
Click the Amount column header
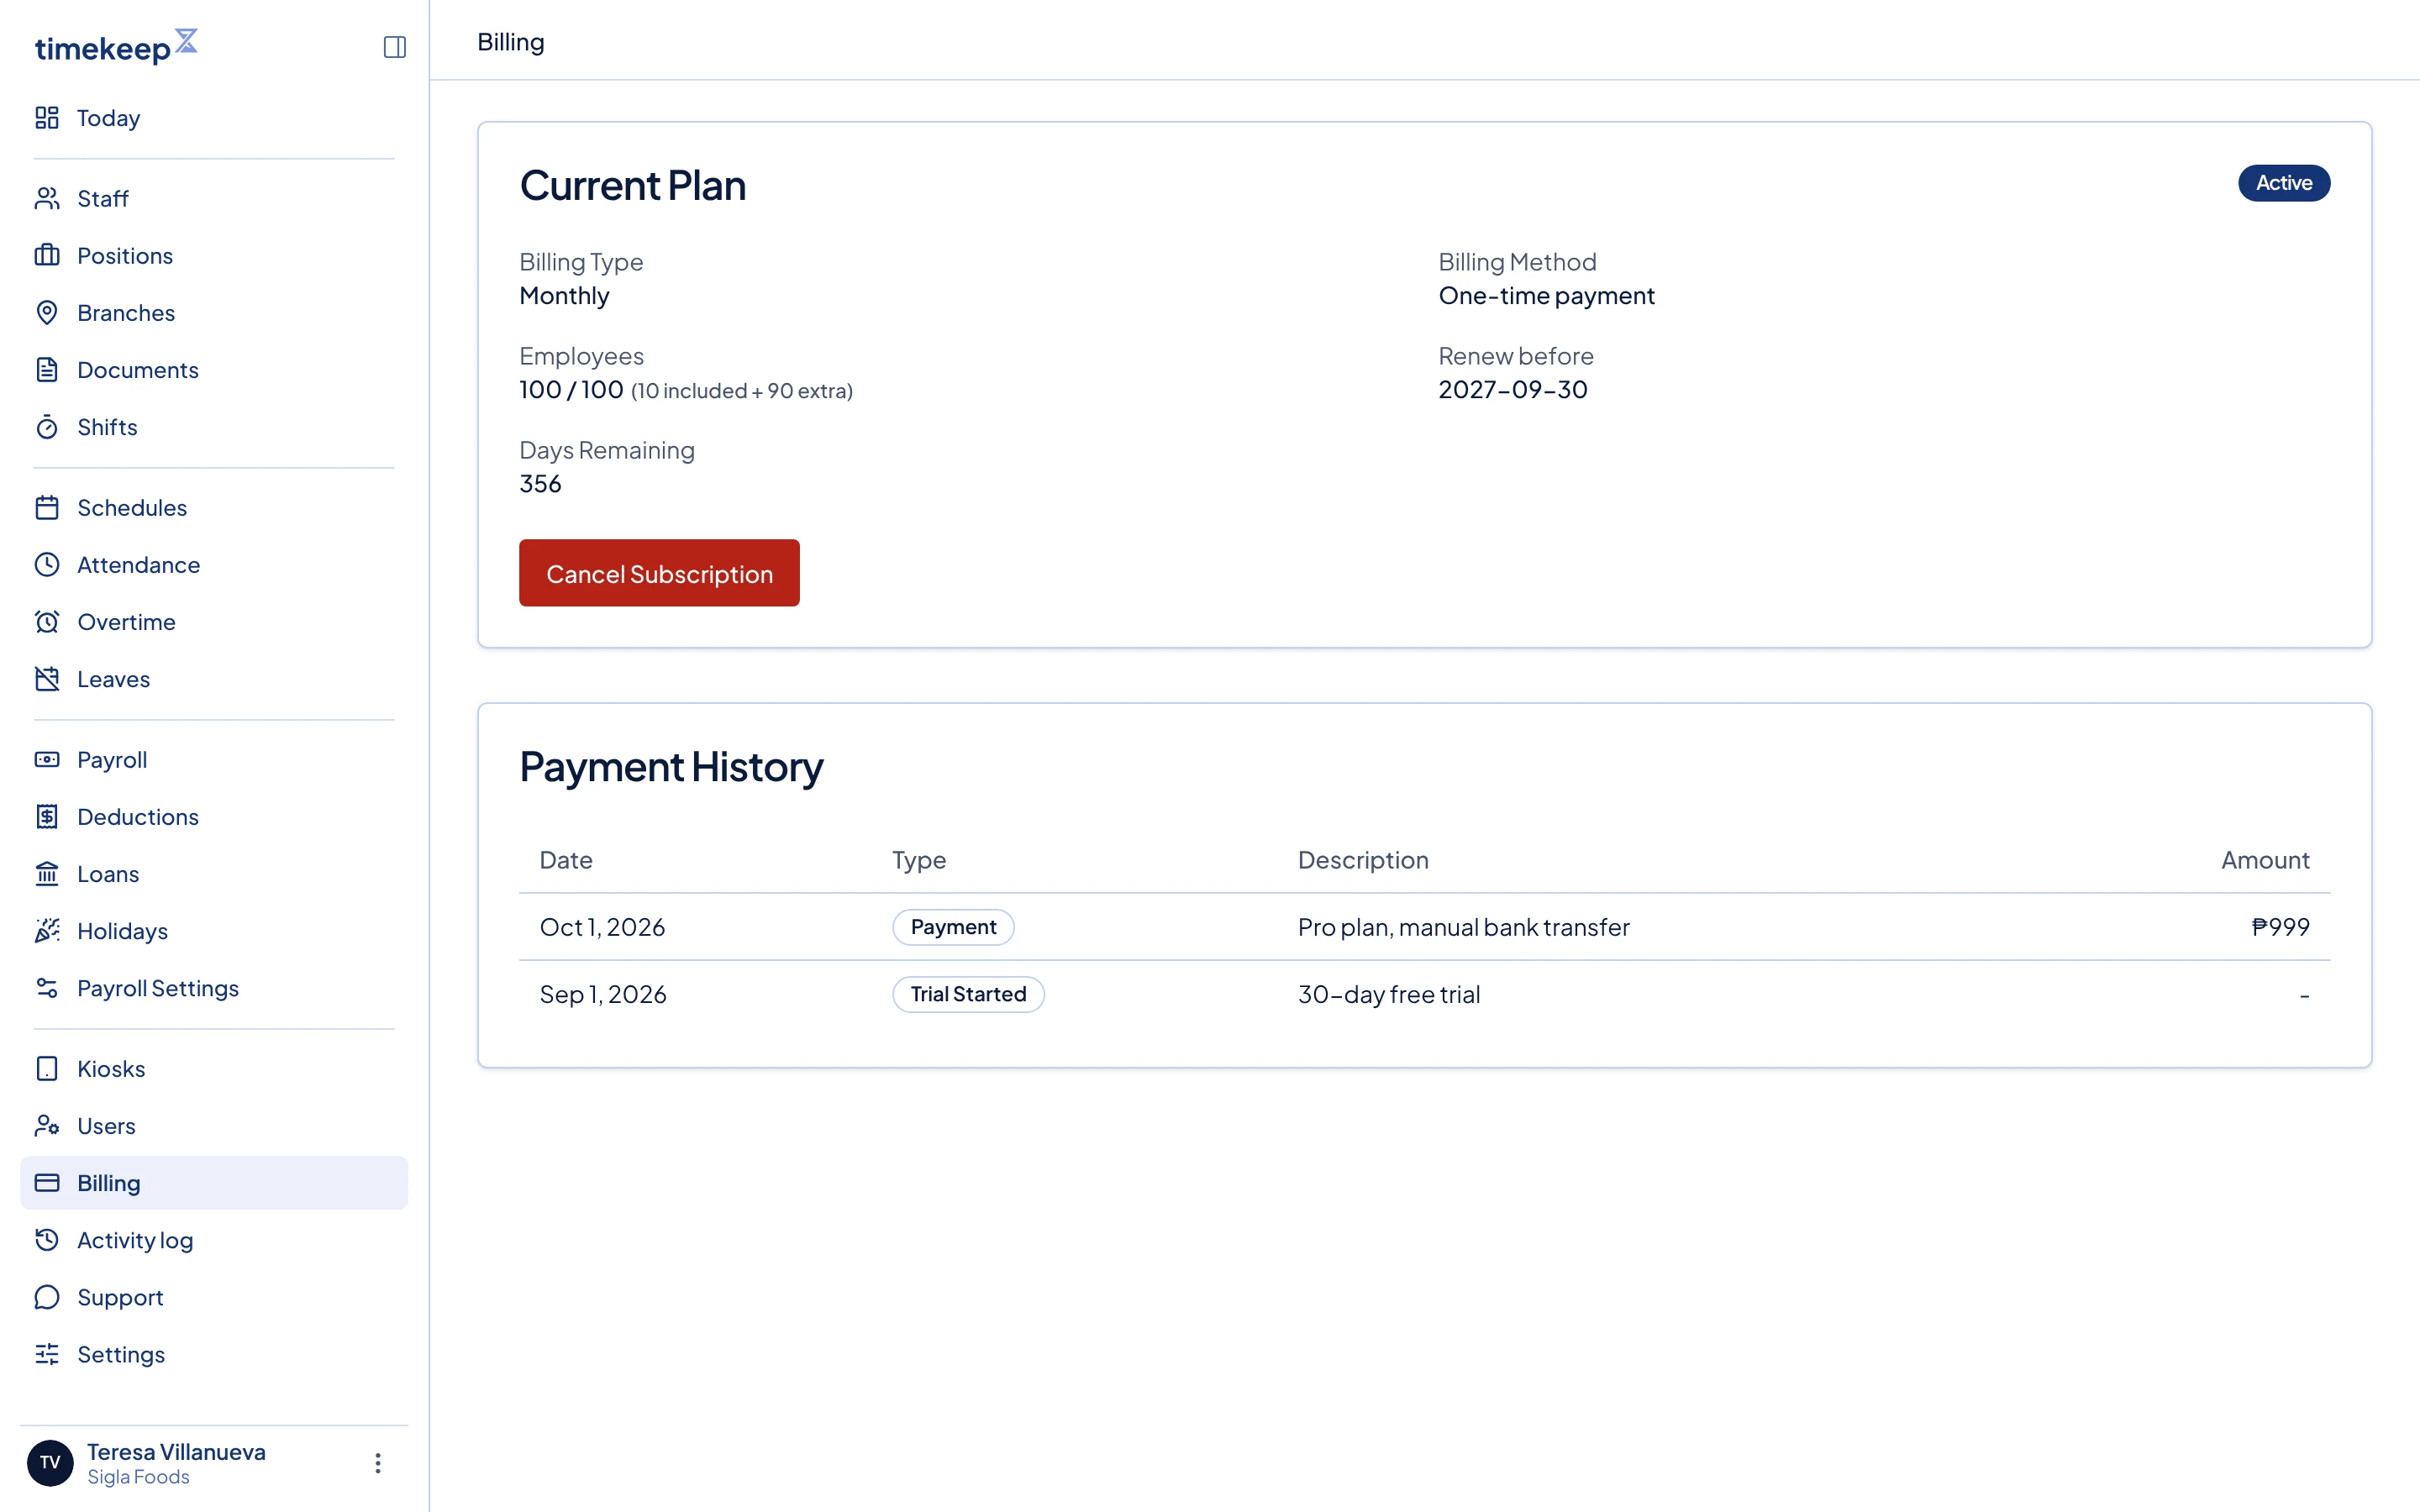point(2265,860)
